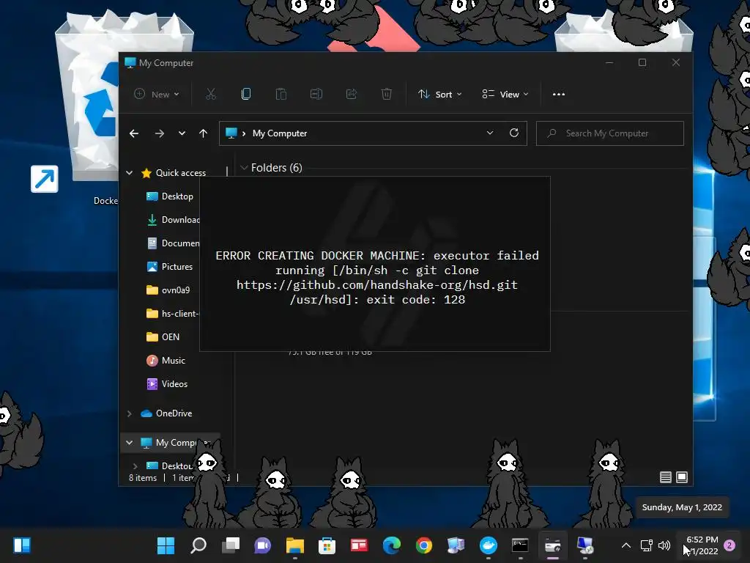Expand the address bar history dropdown
Viewport: 750px width, 563px height.
click(x=490, y=133)
